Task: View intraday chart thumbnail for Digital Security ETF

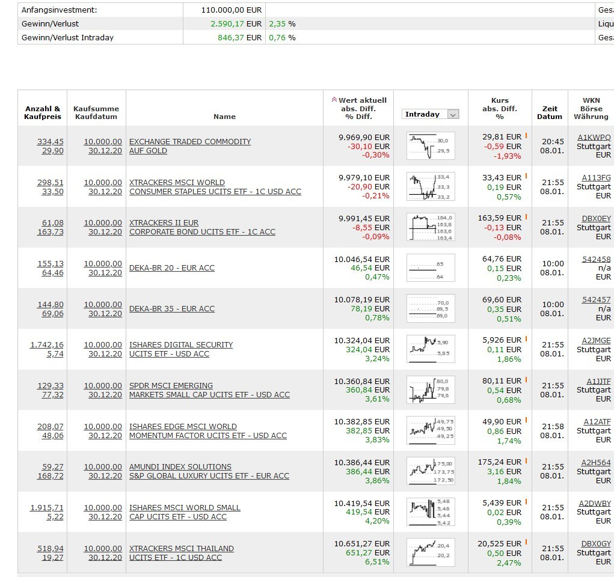Action: coord(431,349)
